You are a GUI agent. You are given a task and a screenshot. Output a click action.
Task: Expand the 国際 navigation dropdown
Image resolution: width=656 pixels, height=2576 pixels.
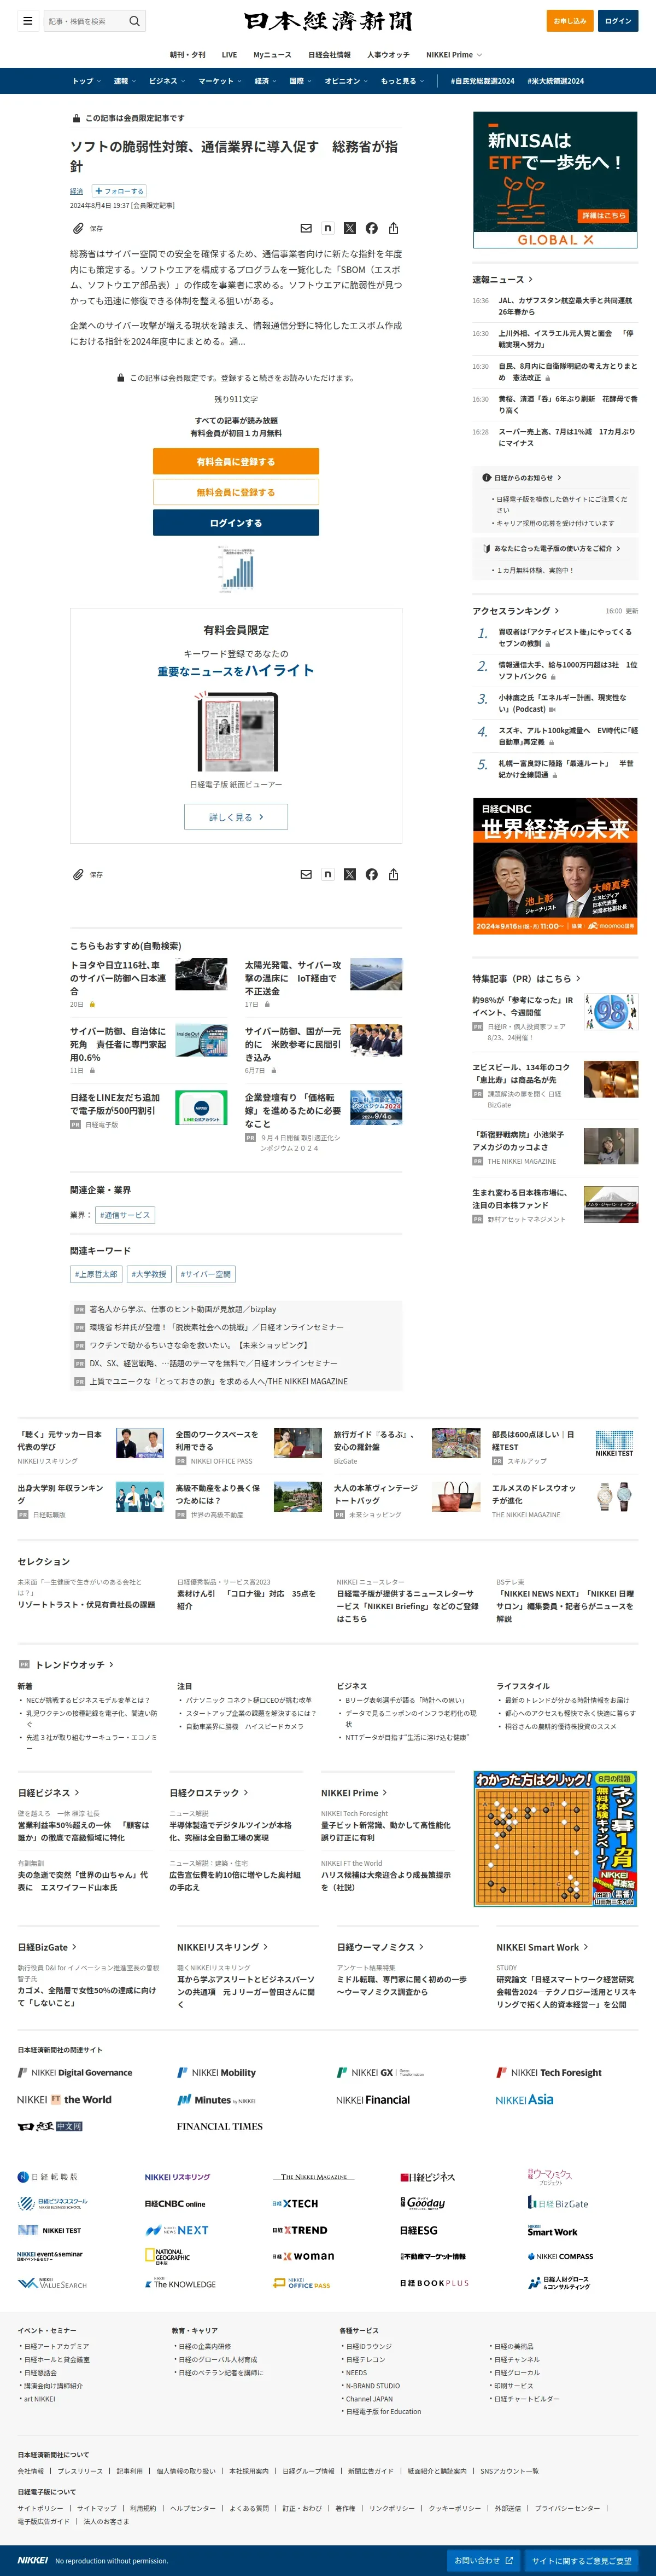[300, 81]
